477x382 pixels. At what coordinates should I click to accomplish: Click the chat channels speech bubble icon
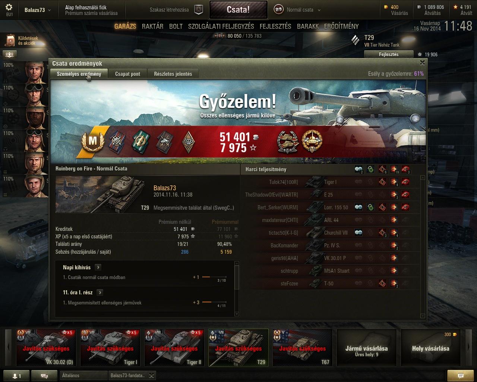coord(44,376)
